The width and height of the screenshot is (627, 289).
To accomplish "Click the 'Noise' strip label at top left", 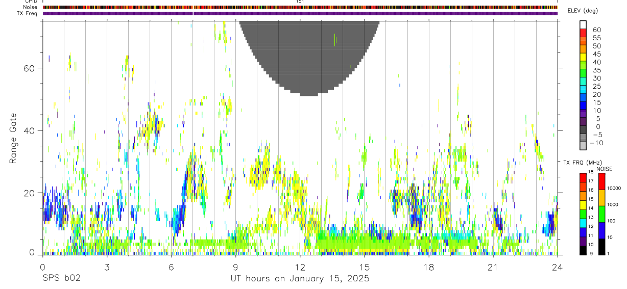I will tap(30, 7).
